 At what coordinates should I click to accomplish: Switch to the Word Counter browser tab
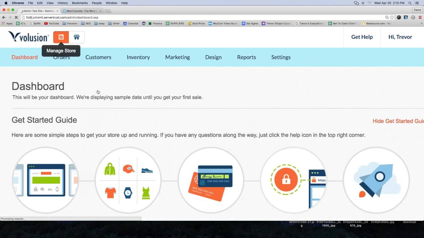click(x=82, y=11)
